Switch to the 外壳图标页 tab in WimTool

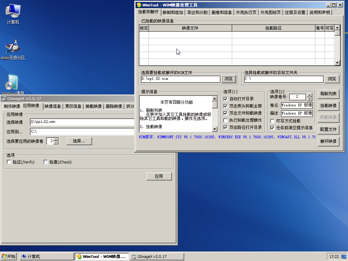(x=271, y=13)
